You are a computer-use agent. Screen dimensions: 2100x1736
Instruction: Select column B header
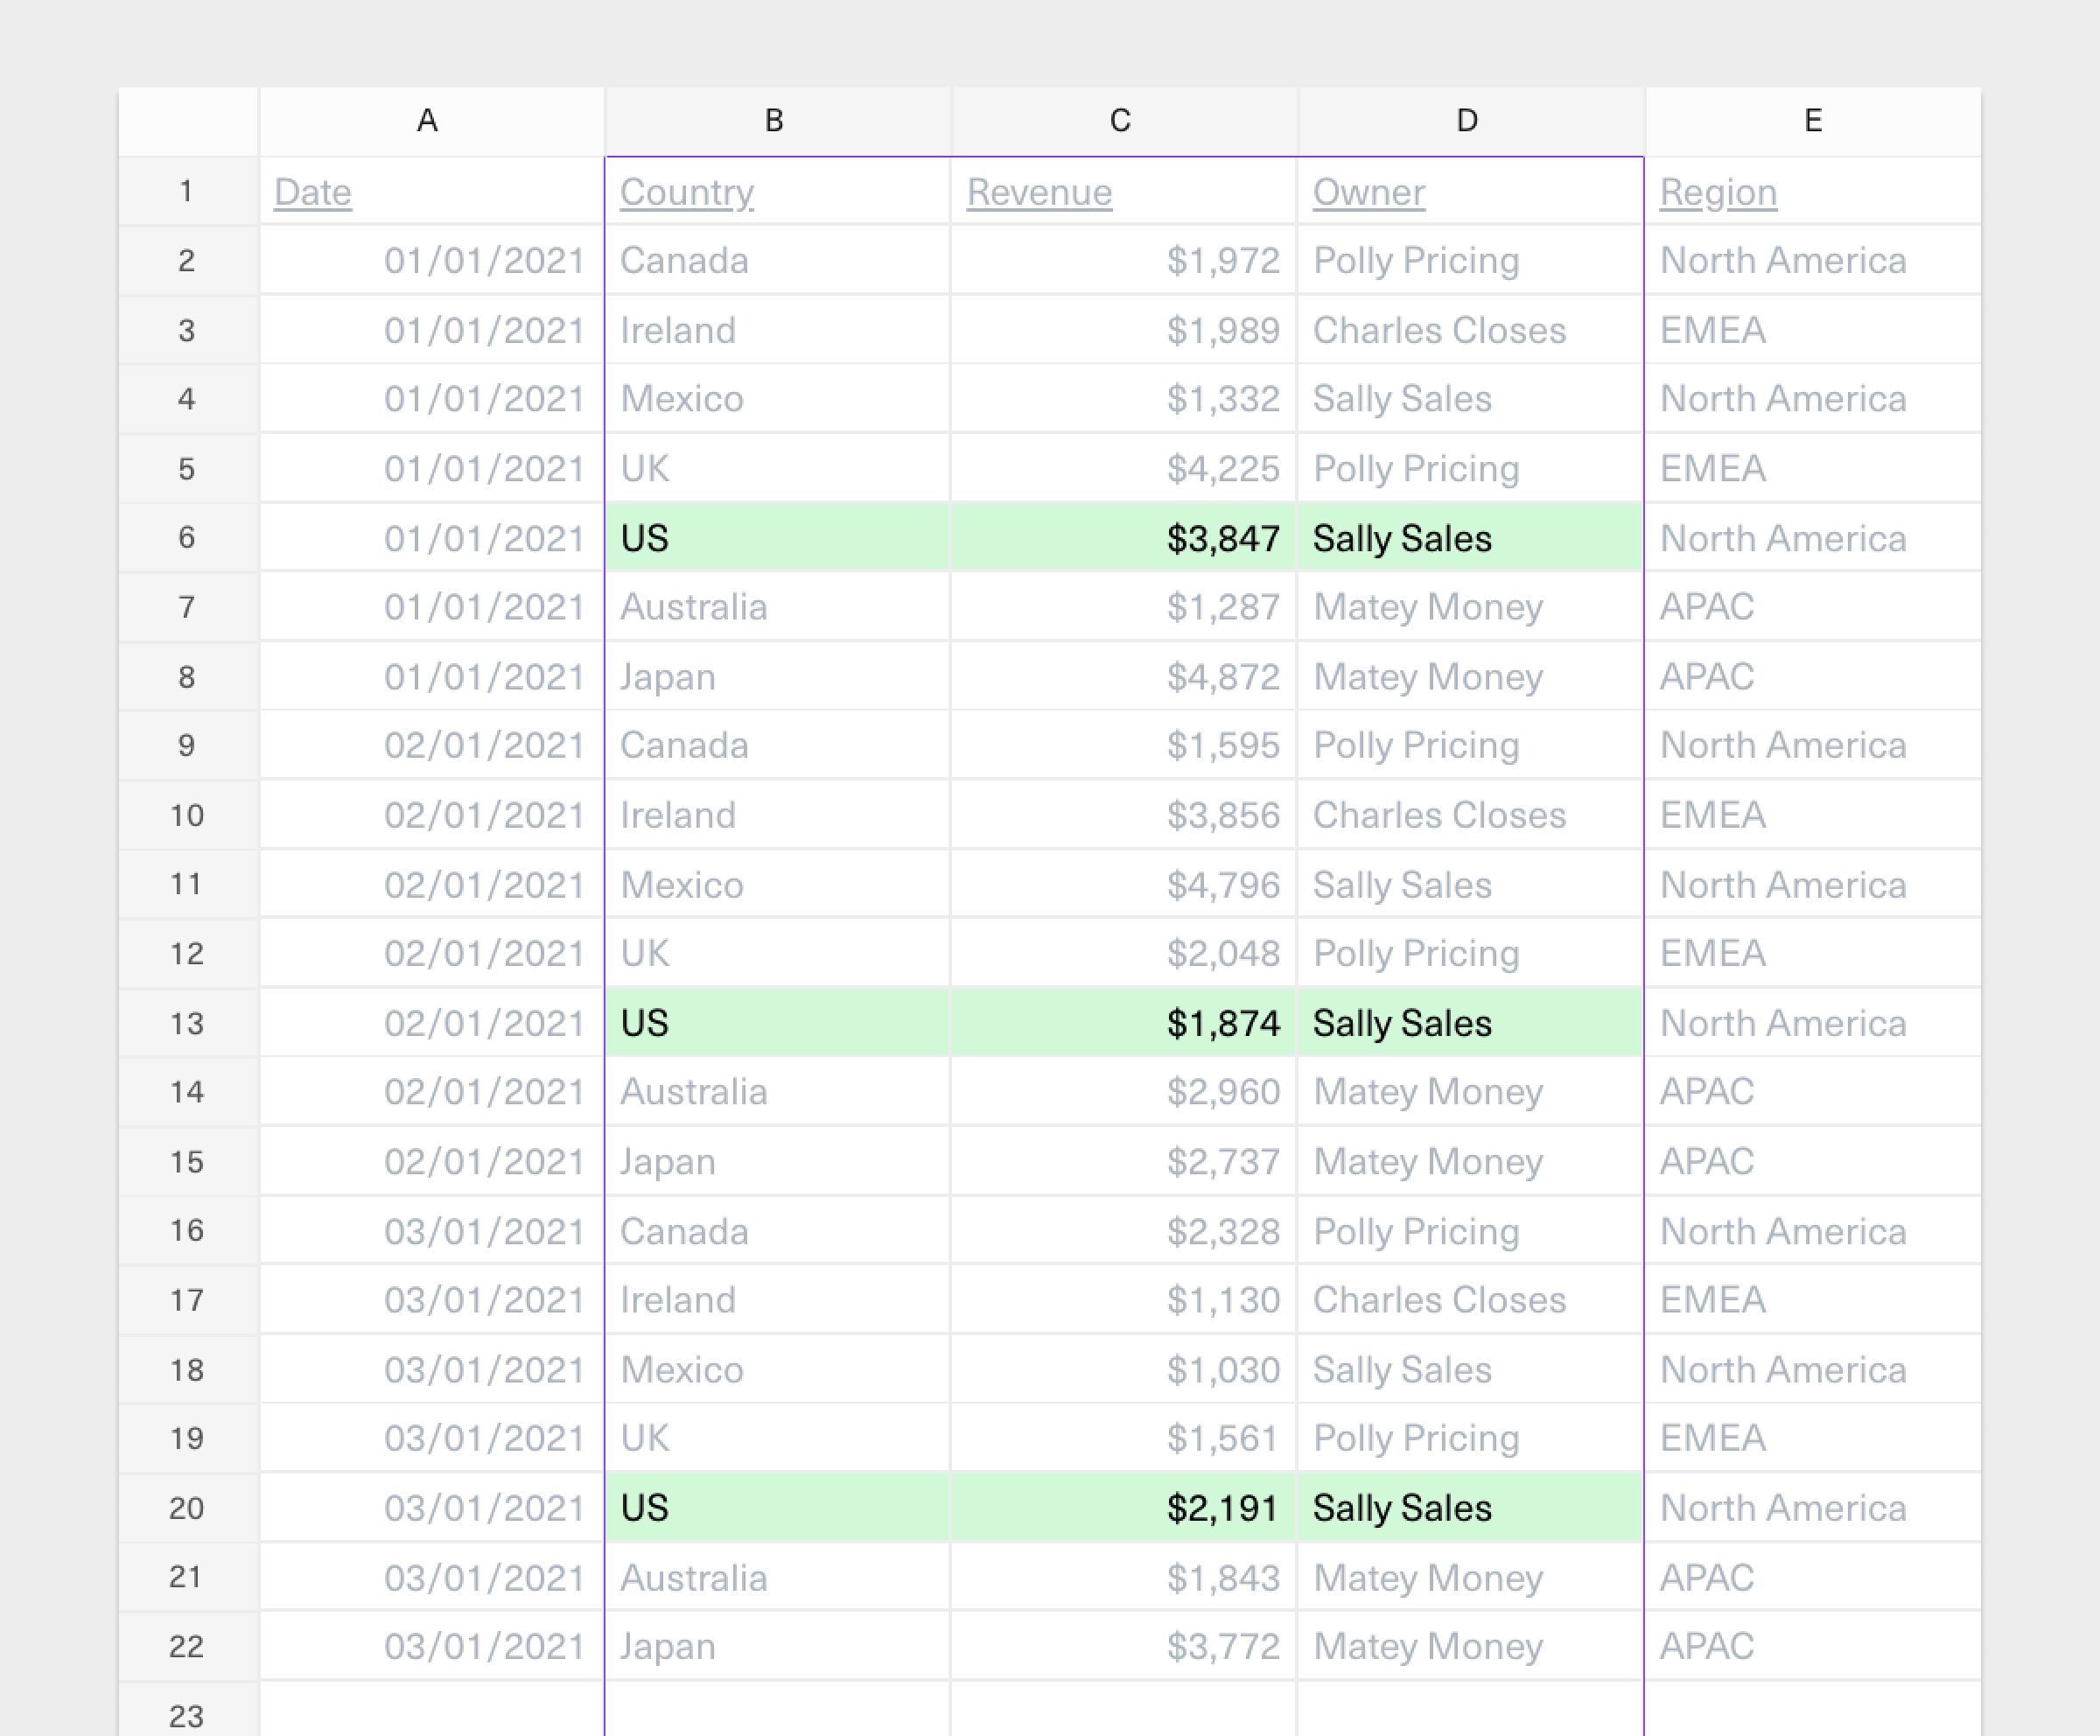(774, 121)
